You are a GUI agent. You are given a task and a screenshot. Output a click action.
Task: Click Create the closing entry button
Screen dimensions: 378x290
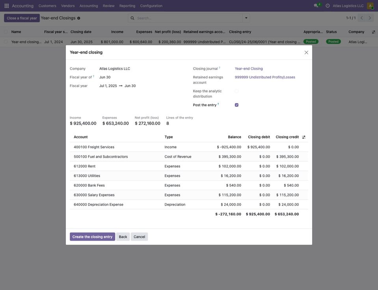pyautogui.click(x=92, y=237)
